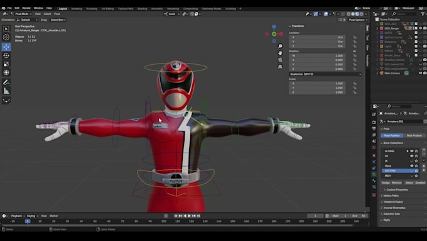Select the Cursor tool

[6, 37]
